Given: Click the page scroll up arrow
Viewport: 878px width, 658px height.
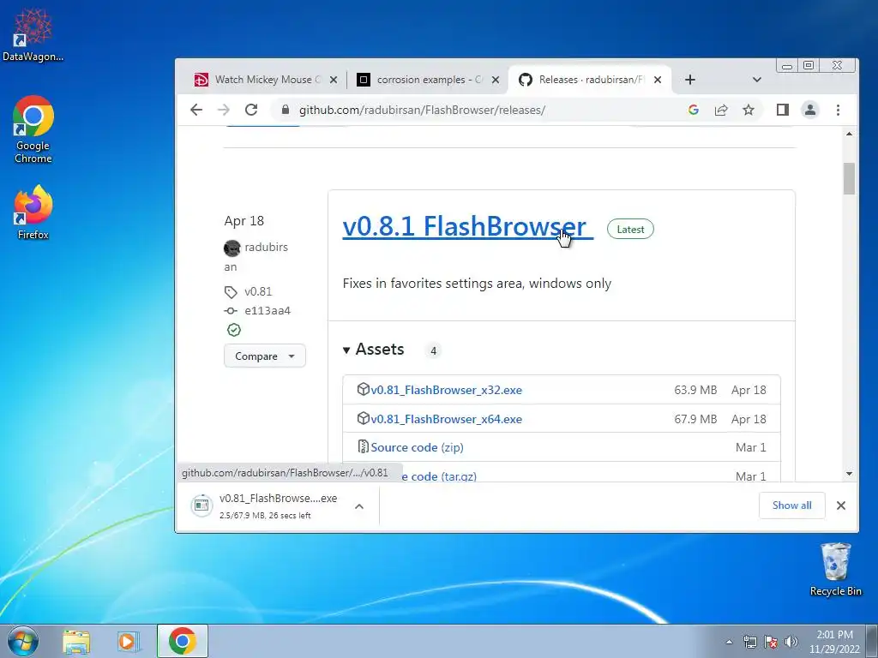Looking at the screenshot, I should pos(850,134).
